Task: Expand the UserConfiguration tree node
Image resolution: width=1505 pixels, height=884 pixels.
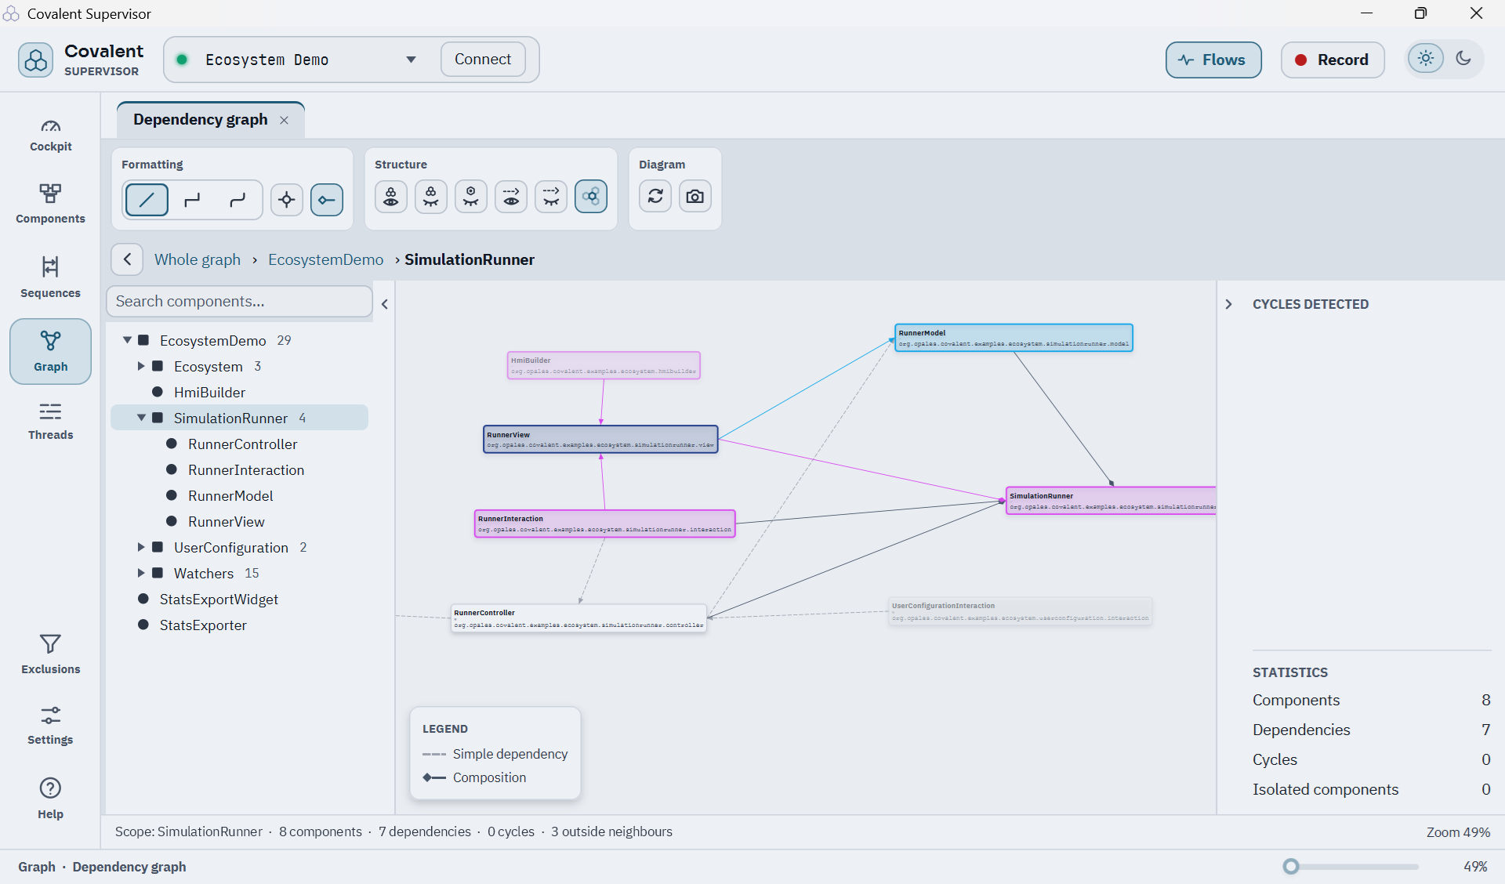Action: [x=141, y=547]
